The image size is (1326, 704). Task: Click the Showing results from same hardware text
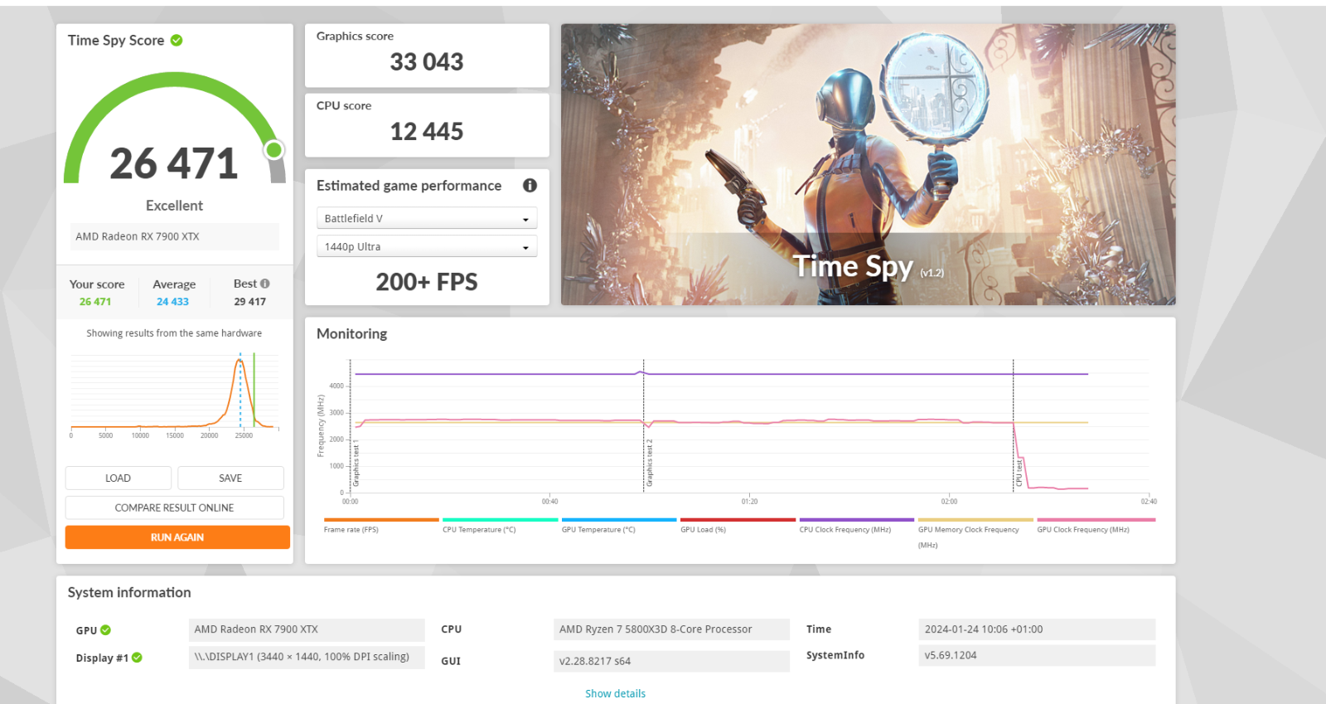pyautogui.click(x=174, y=333)
